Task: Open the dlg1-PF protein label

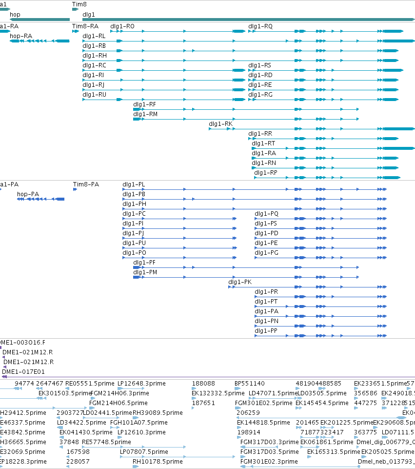Action: [x=144, y=262]
